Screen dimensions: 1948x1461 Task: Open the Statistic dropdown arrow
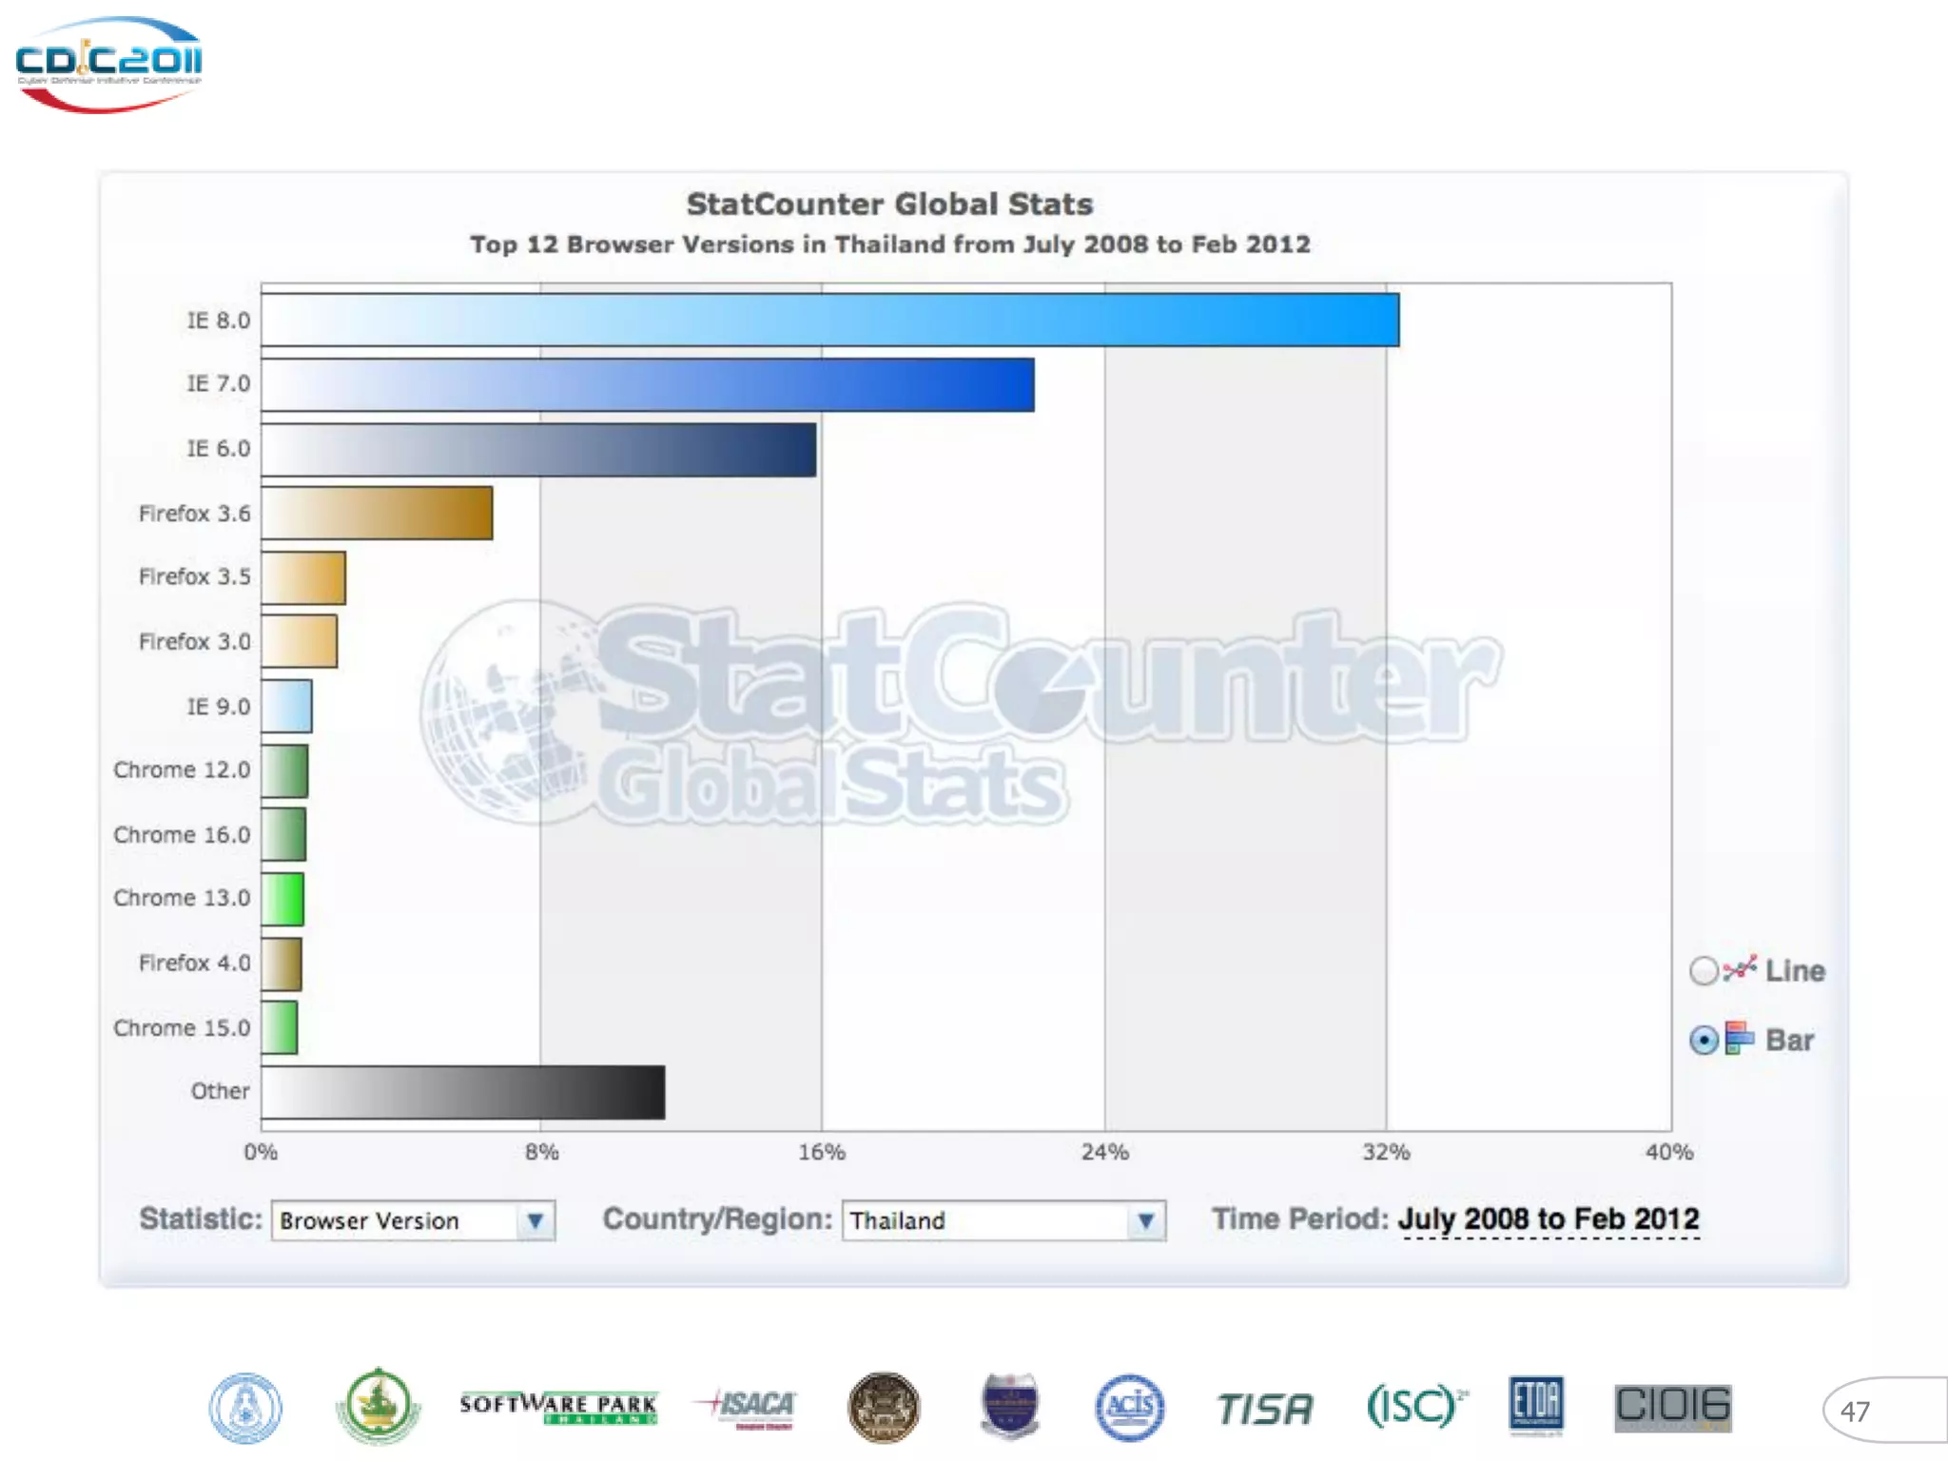point(536,1220)
